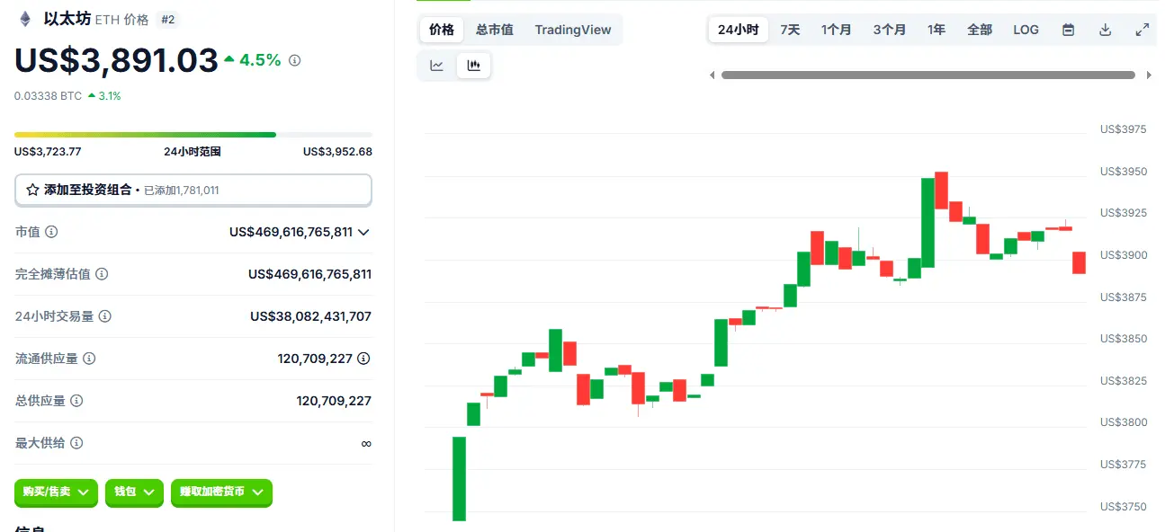This screenshot has height=532, width=1165.
Task: Expand chart to fullscreen icon
Action: coord(1143,30)
